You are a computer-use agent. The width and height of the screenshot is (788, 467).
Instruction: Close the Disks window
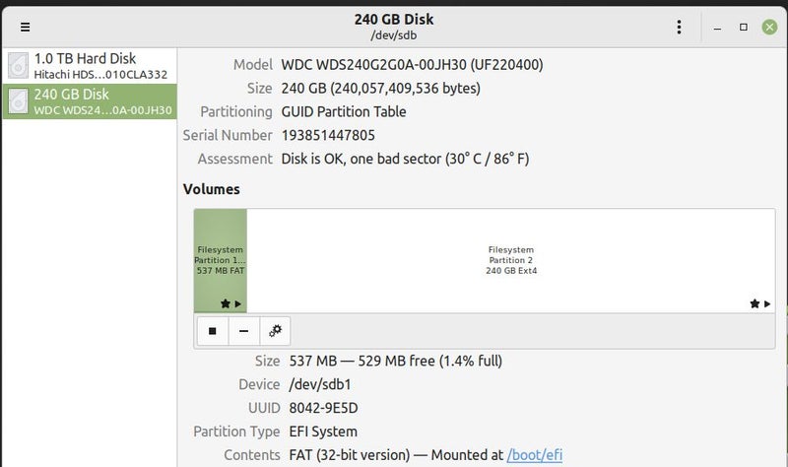(769, 28)
